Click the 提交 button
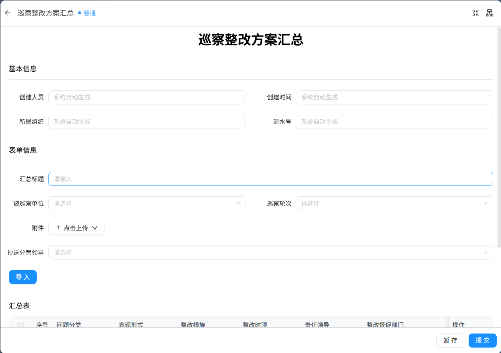501x353 pixels. tap(483, 341)
